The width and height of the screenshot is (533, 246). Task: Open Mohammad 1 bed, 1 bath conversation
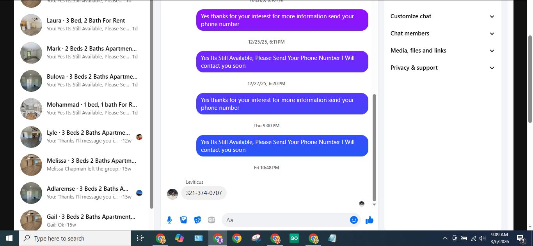pos(81,109)
